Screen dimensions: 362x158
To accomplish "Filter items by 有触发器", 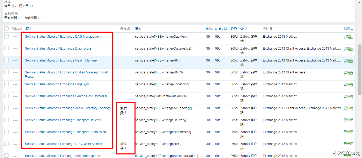I will click(30, 18).
